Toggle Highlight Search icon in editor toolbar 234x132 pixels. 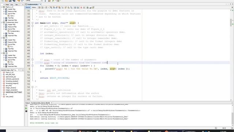click(59, 7)
